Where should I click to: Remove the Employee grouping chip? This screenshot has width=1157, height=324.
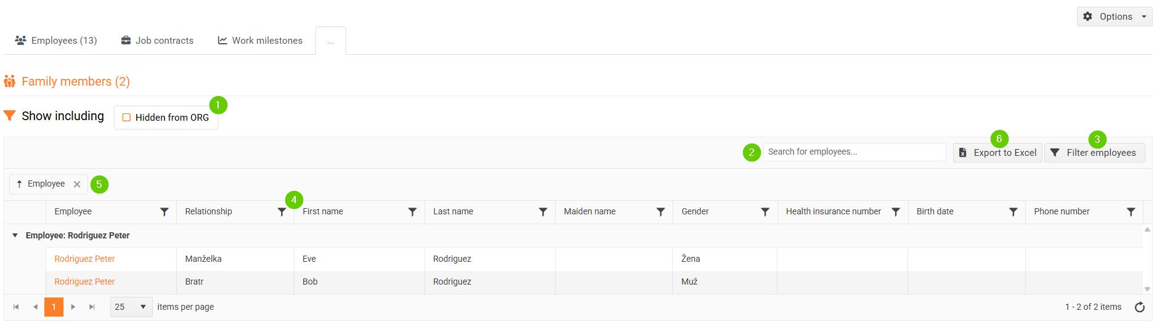point(77,184)
